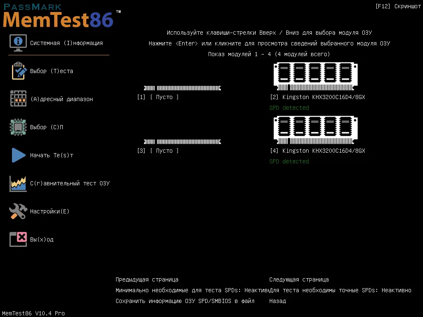Click 'SPD detected' under module 2

(x=289, y=108)
